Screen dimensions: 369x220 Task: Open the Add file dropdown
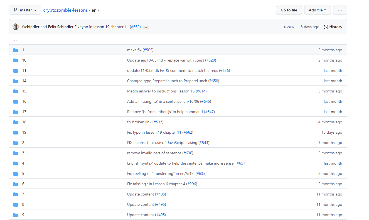[317, 10]
